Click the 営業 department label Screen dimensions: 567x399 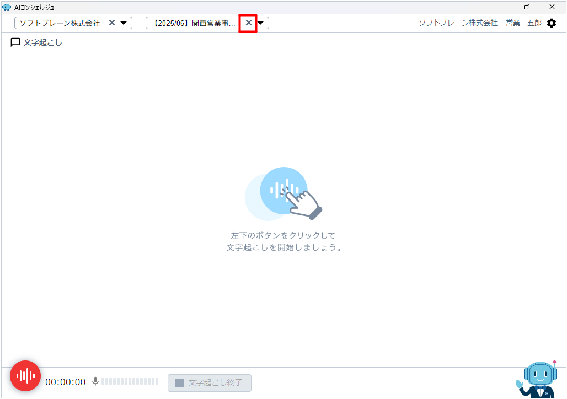[513, 23]
